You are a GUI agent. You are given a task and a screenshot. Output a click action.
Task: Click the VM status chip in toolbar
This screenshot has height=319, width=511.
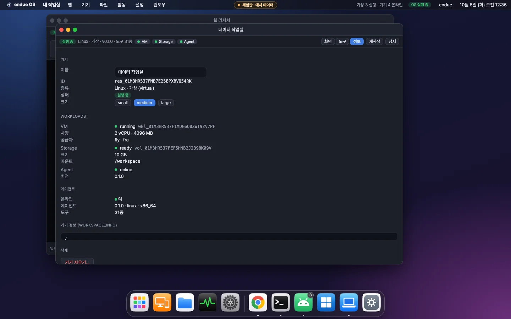142,41
